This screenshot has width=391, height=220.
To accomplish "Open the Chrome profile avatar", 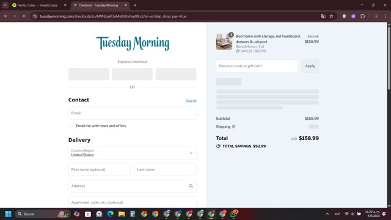I will 376,16.
